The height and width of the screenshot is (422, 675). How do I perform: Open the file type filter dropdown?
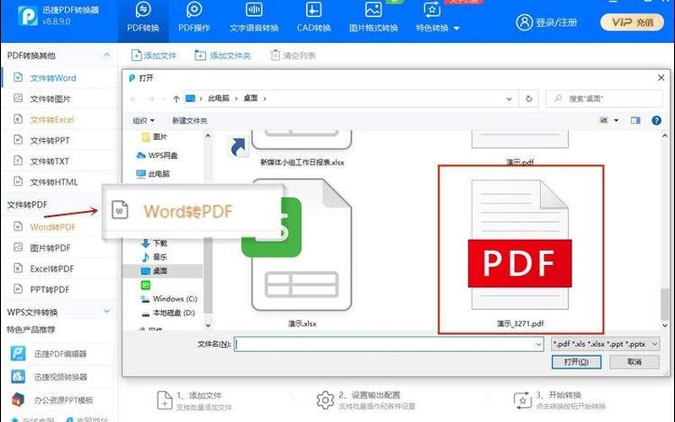(x=605, y=344)
